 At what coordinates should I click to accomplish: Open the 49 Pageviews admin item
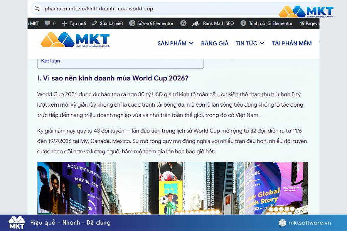309,23
